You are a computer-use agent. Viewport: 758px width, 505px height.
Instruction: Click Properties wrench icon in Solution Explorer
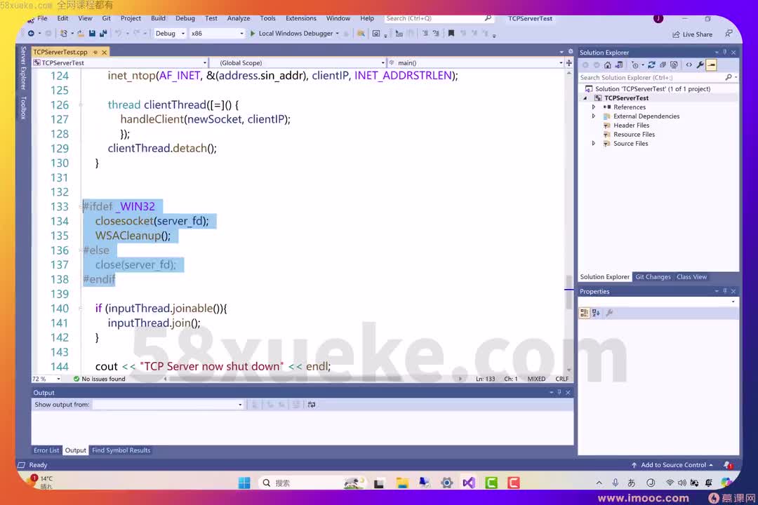tap(700, 65)
